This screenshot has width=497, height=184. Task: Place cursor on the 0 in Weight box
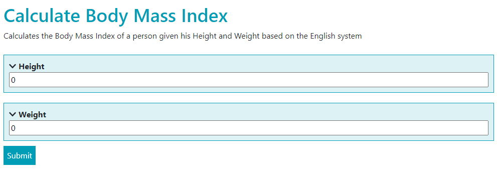(14, 128)
